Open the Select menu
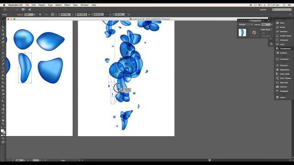 click(x=58, y=5)
